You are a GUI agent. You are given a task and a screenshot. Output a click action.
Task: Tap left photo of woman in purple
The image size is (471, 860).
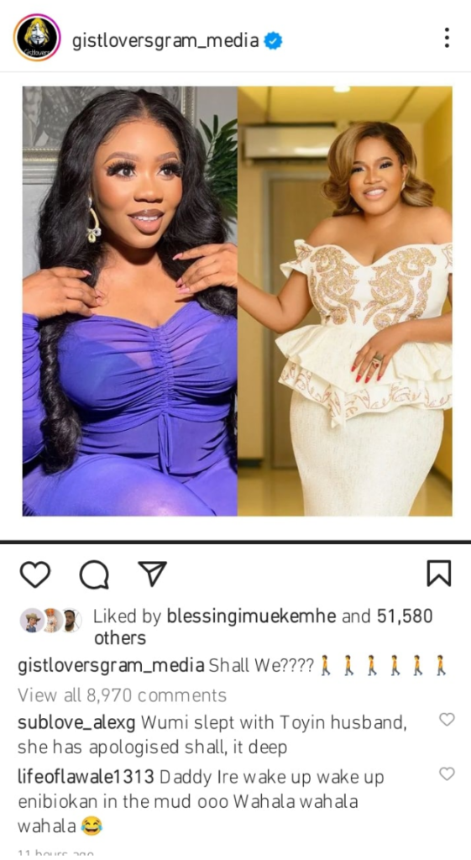click(x=130, y=301)
